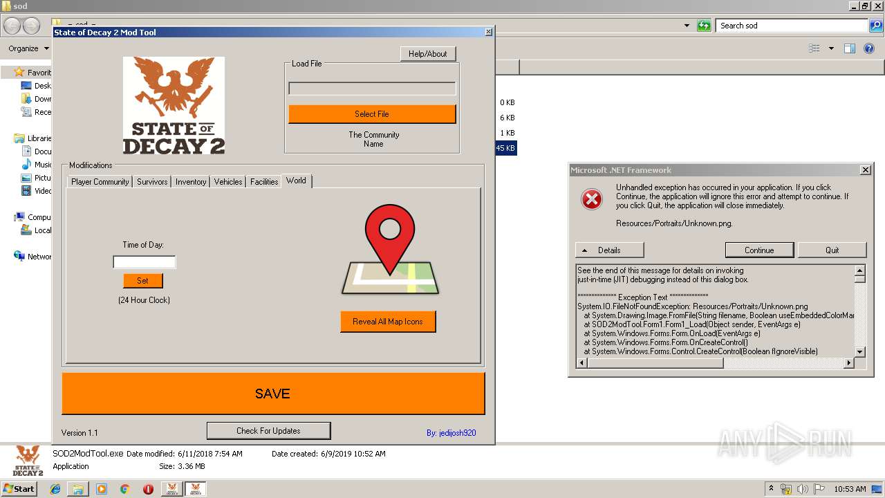Click Check For Updates button
The height and width of the screenshot is (498, 885).
point(268,431)
